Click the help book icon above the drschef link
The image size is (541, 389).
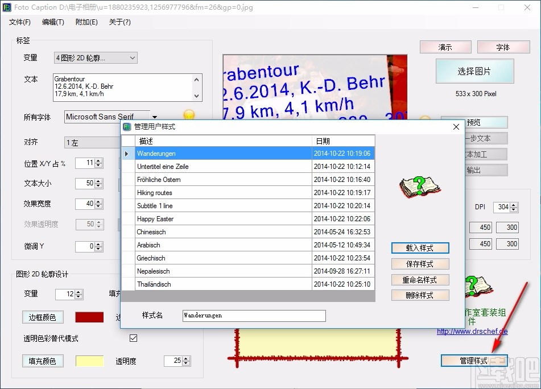click(x=479, y=286)
